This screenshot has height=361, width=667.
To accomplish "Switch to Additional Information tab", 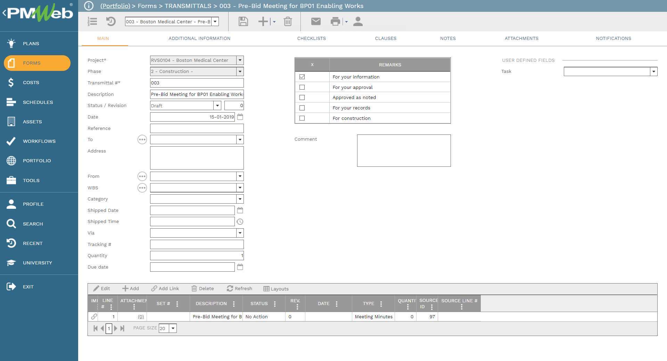I will (x=199, y=39).
